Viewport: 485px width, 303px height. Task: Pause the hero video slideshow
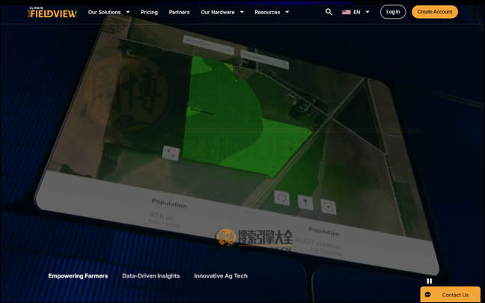click(430, 281)
